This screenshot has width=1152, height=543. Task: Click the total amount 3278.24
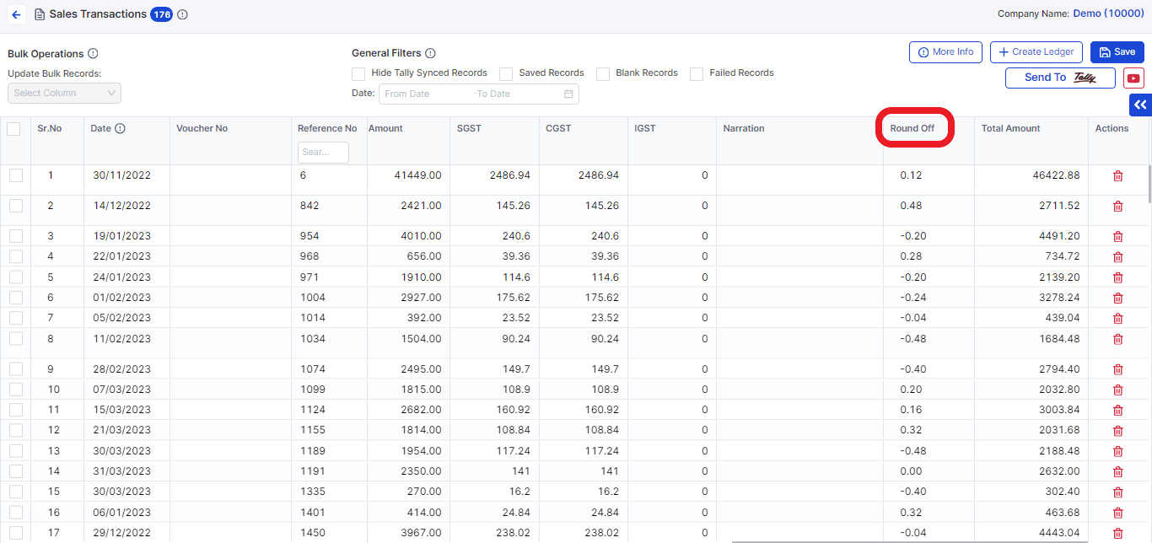(x=1059, y=298)
